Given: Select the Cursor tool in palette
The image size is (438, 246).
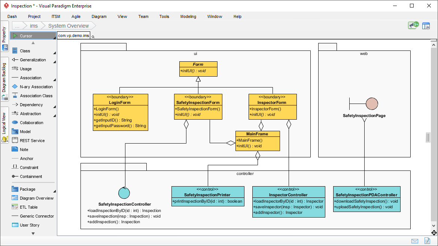Looking at the screenshot, I should [x=33, y=36].
